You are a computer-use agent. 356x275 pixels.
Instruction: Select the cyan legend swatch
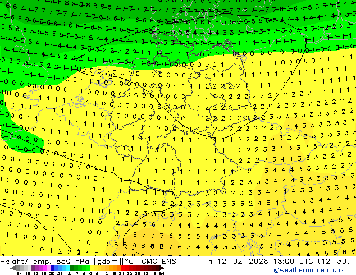coord(68,268)
